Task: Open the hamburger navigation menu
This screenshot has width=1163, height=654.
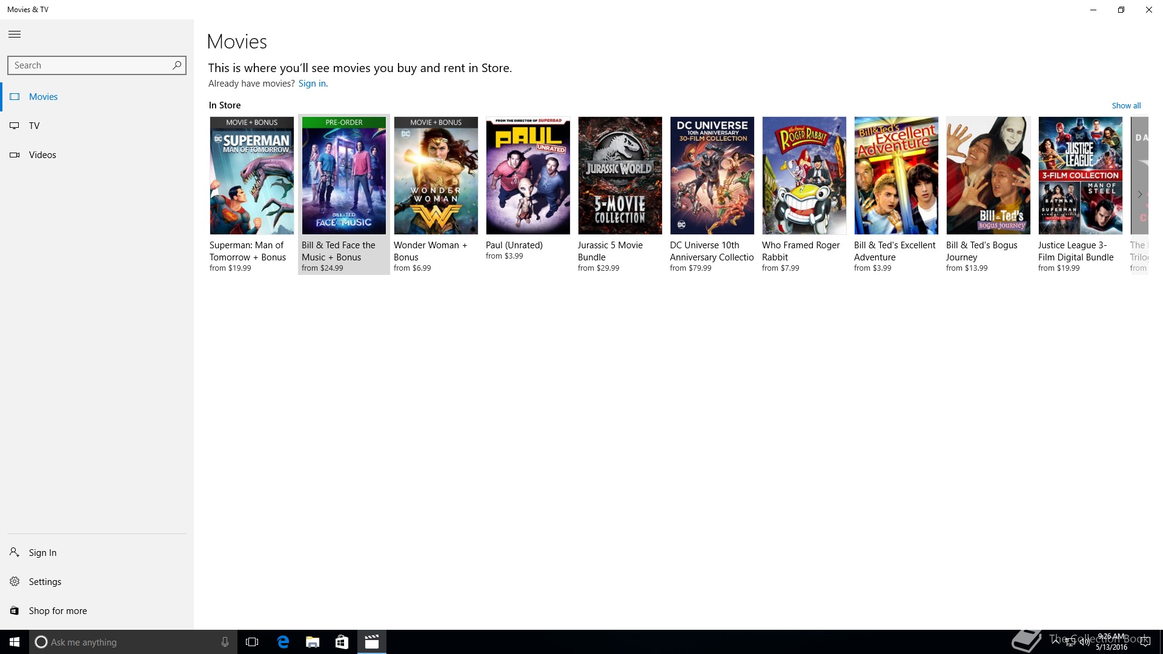Action: tap(15, 35)
